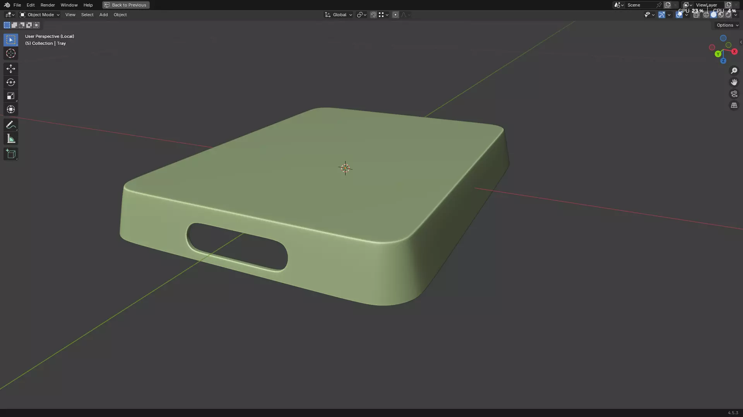Select the Rotate tool
743x417 pixels.
(x=11, y=82)
